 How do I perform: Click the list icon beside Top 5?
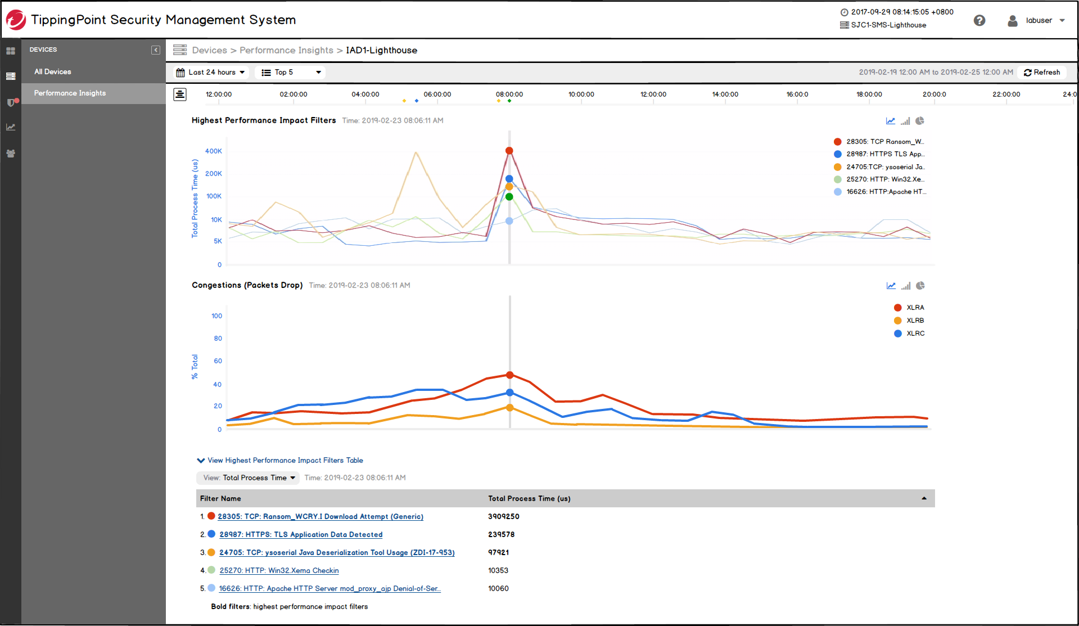click(267, 73)
